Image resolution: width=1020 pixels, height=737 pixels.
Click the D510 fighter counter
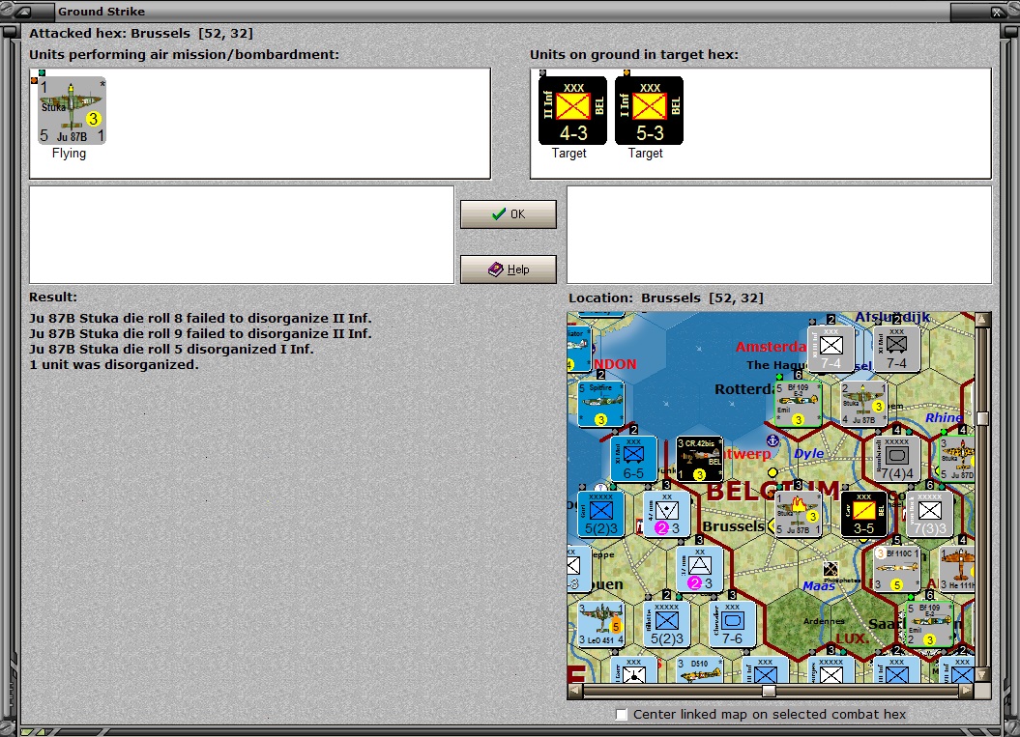click(x=699, y=669)
